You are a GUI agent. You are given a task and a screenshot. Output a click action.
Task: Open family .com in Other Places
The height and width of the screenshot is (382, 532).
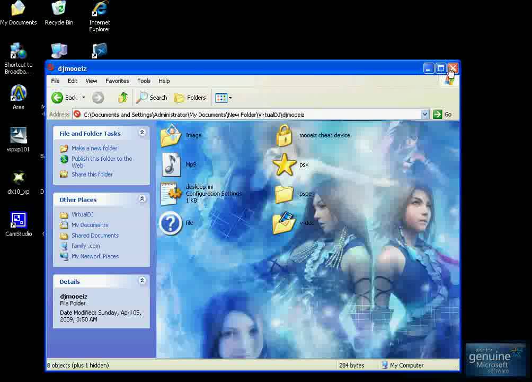(x=85, y=246)
